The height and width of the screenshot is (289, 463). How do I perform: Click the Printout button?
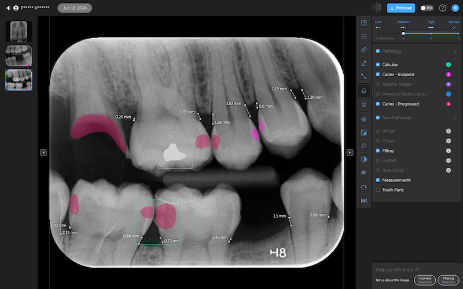click(401, 8)
